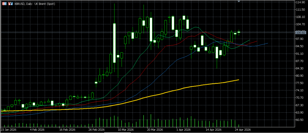Click the 23 Jan 2026 date label
Screen dimensions: 308x133
click(x=9, y=130)
